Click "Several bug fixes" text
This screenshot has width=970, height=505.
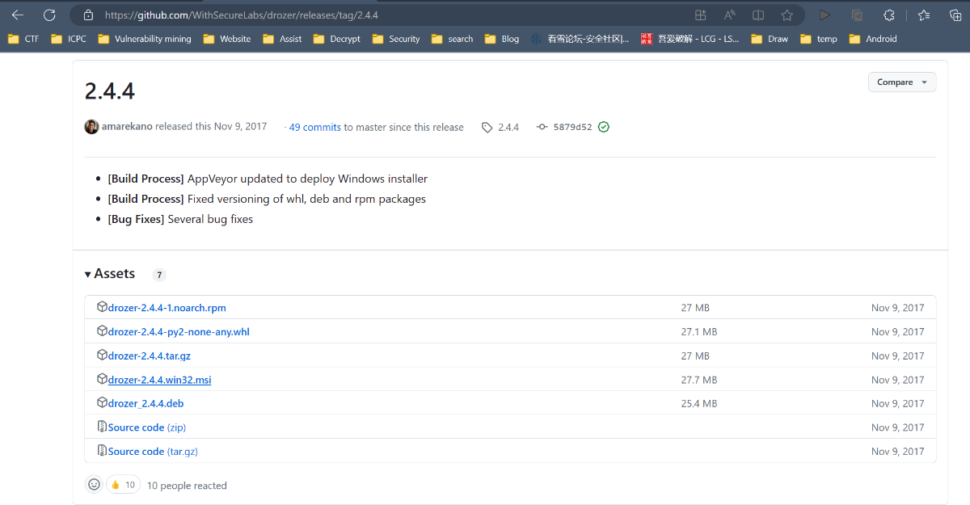(x=210, y=219)
